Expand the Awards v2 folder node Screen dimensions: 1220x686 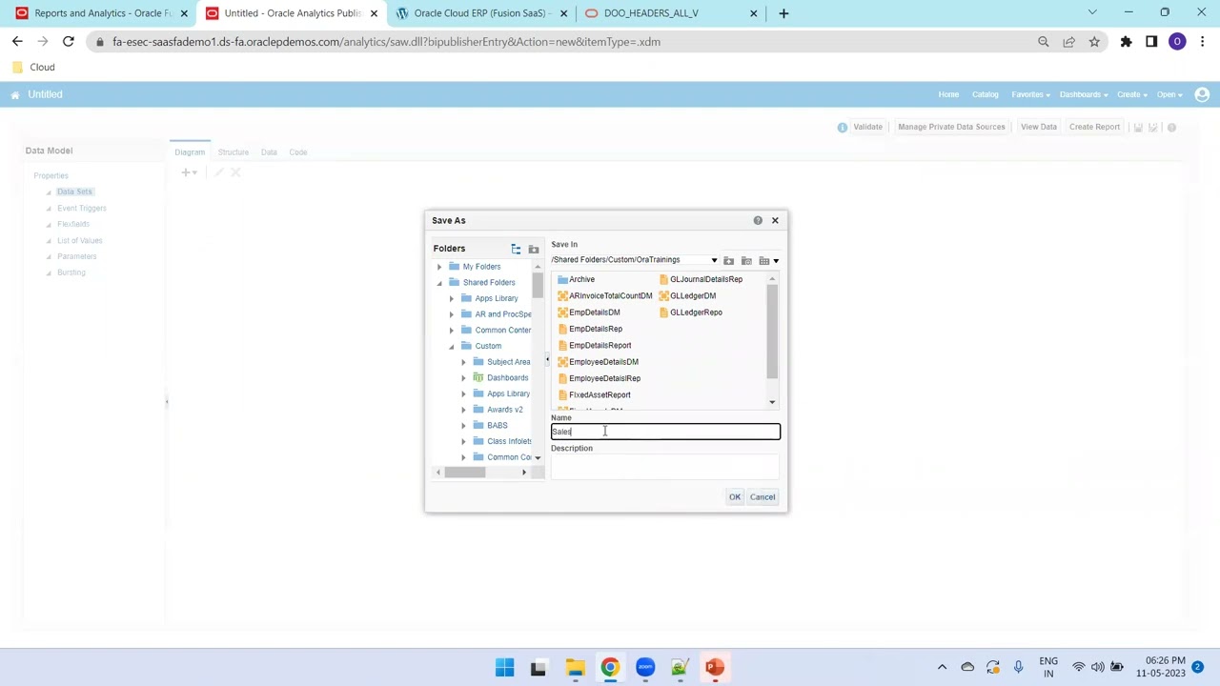click(464, 410)
